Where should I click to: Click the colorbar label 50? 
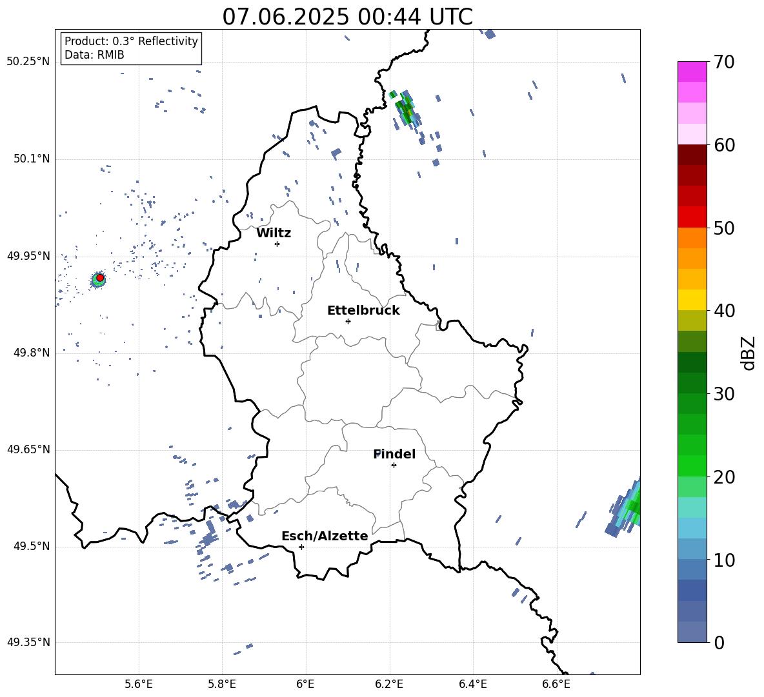tap(724, 228)
